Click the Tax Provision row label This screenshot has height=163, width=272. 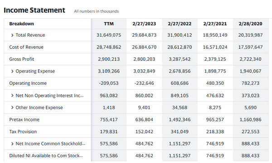click(23, 131)
